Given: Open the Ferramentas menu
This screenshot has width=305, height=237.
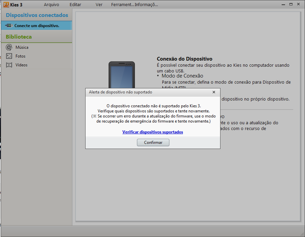Looking at the screenshot, I should tap(122, 5).
